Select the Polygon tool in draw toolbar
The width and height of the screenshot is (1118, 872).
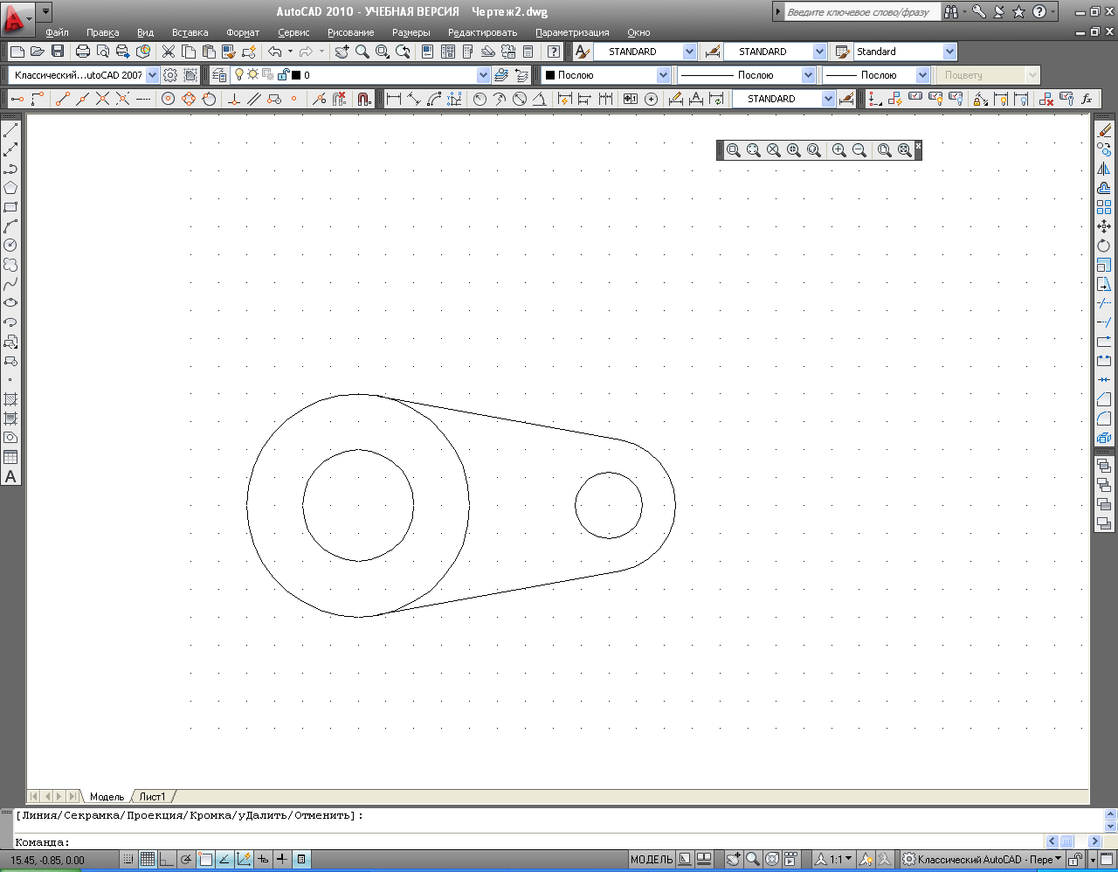(x=10, y=188)
